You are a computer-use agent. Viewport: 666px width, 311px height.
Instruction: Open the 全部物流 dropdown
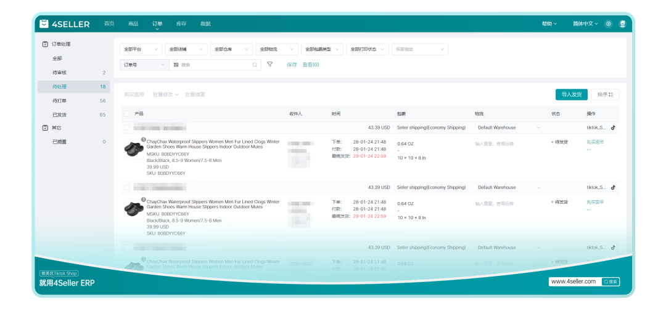point(277,49)
